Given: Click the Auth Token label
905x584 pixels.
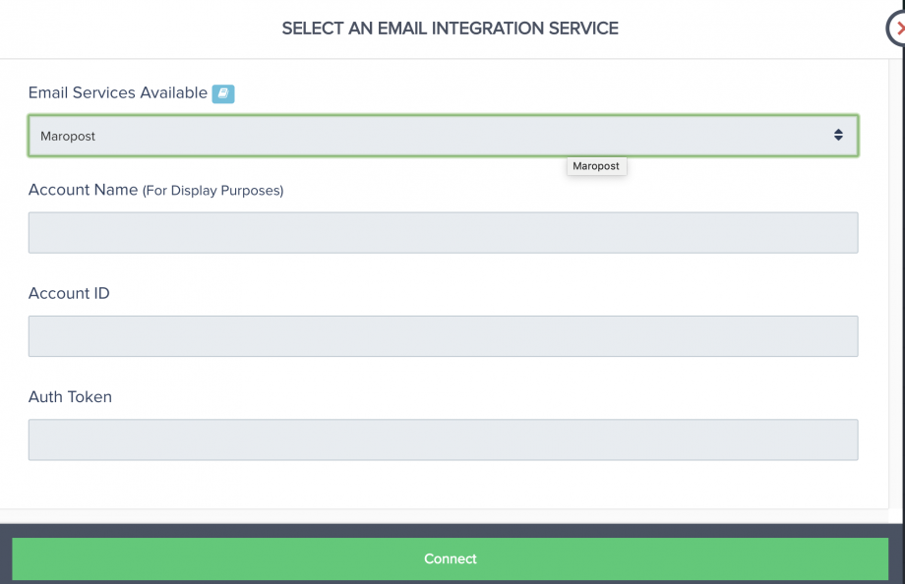Looking at the screenshot, I should click(x=70, y=397).
